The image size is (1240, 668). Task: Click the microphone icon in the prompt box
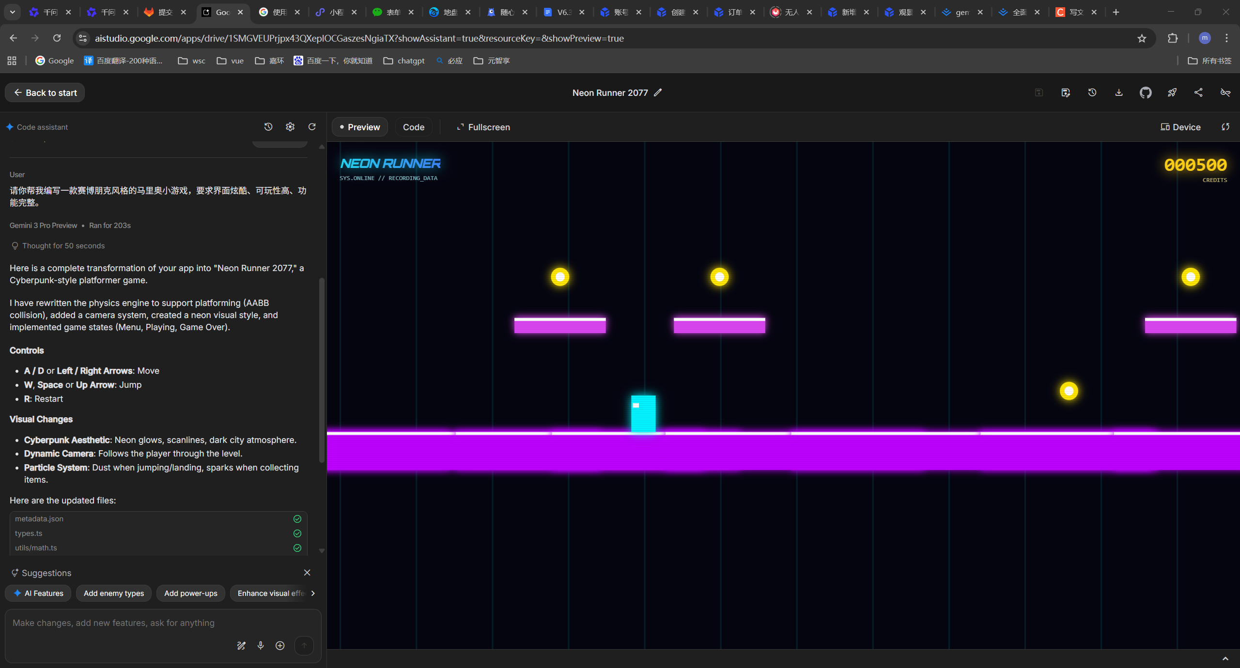coord(261,645)
